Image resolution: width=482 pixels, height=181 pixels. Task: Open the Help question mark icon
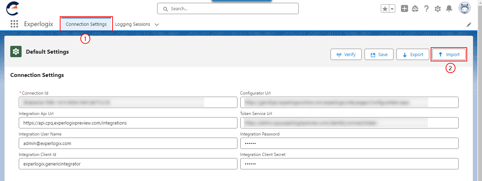coord(426,9)
